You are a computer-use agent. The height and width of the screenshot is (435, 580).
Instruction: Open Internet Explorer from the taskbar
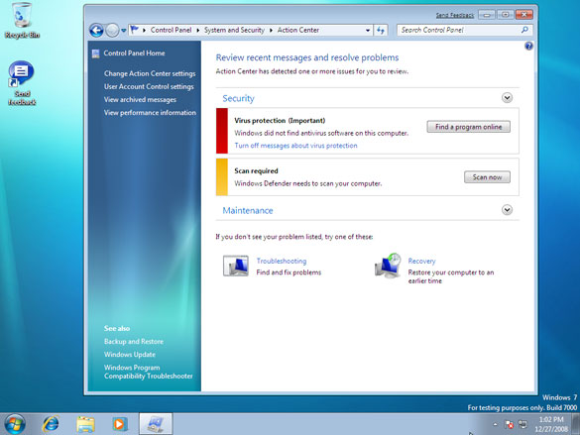(51, 423)
